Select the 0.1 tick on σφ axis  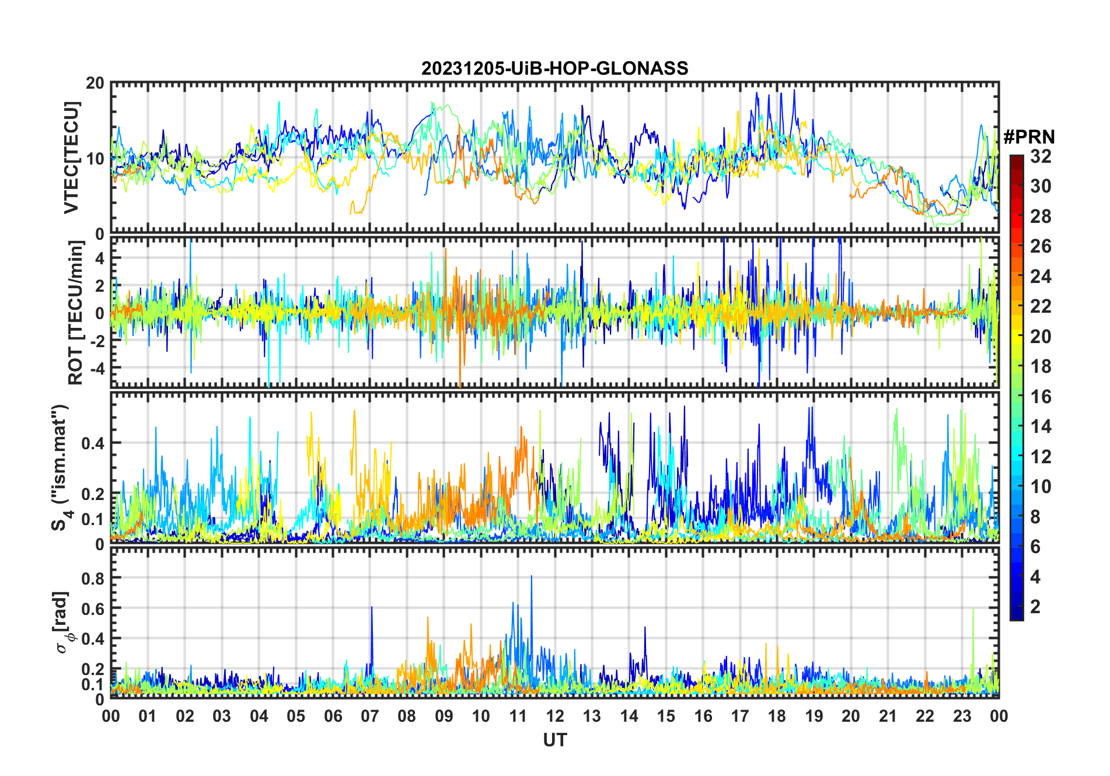tap(93, 684)
